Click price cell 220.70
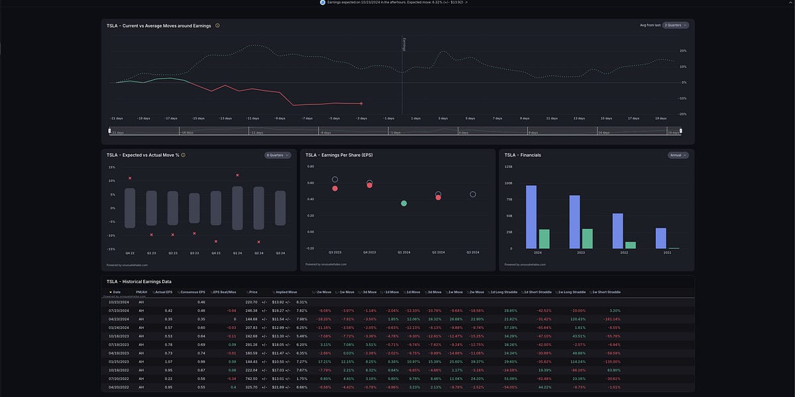This screenshot has height=397, width=795. tap(251, 302)
